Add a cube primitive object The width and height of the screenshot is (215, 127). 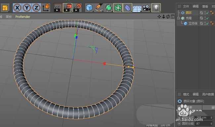[x=89, y=8]
